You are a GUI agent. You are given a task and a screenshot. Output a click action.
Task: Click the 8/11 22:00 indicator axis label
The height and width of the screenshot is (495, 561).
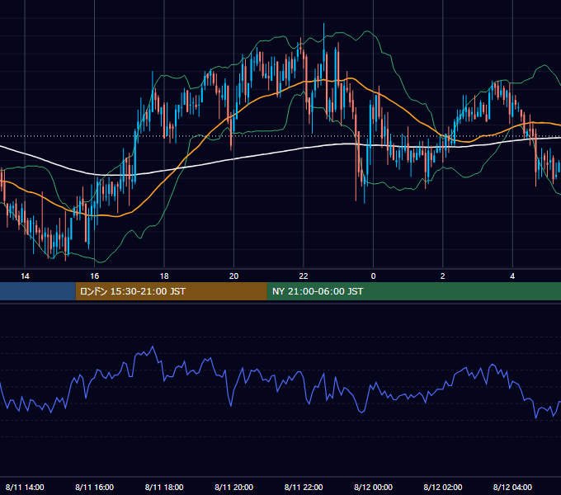click(x=304, y=487)
